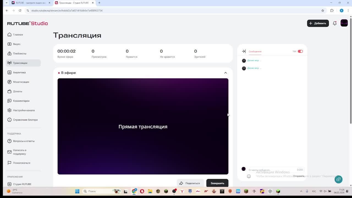Click Завершить to end the stream
The image size is (352, 198).
pyautogui.click(x=217, y=183)
